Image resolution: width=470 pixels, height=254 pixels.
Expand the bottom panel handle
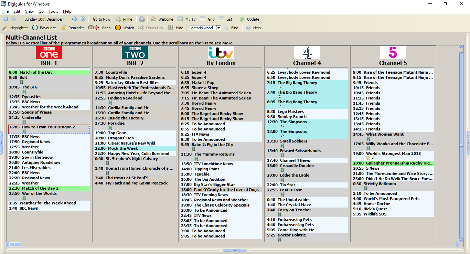[235, 250]
